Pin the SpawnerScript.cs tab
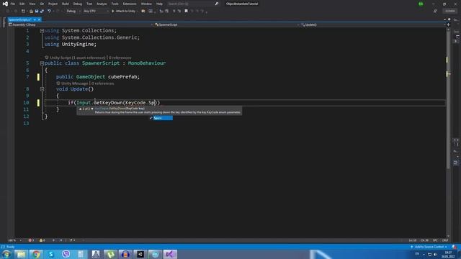Screen dimensions: 461x259 [x=35, y=19]
